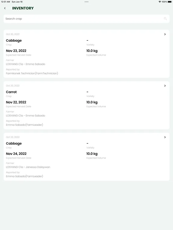Select the Carrot crop title
Screen dimensions: 173x230
coord(11,92)
